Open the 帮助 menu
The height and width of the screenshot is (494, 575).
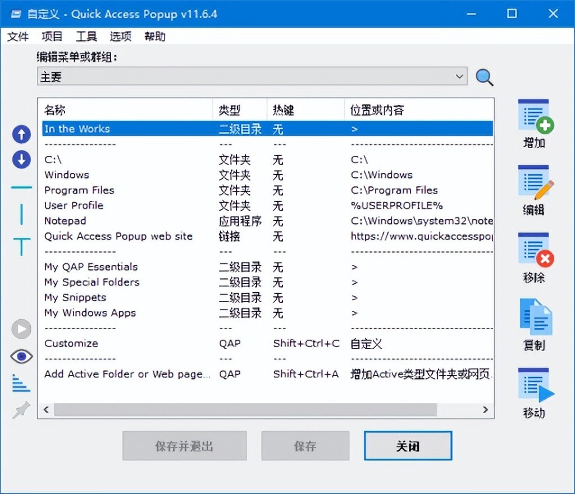click(155, 36)
